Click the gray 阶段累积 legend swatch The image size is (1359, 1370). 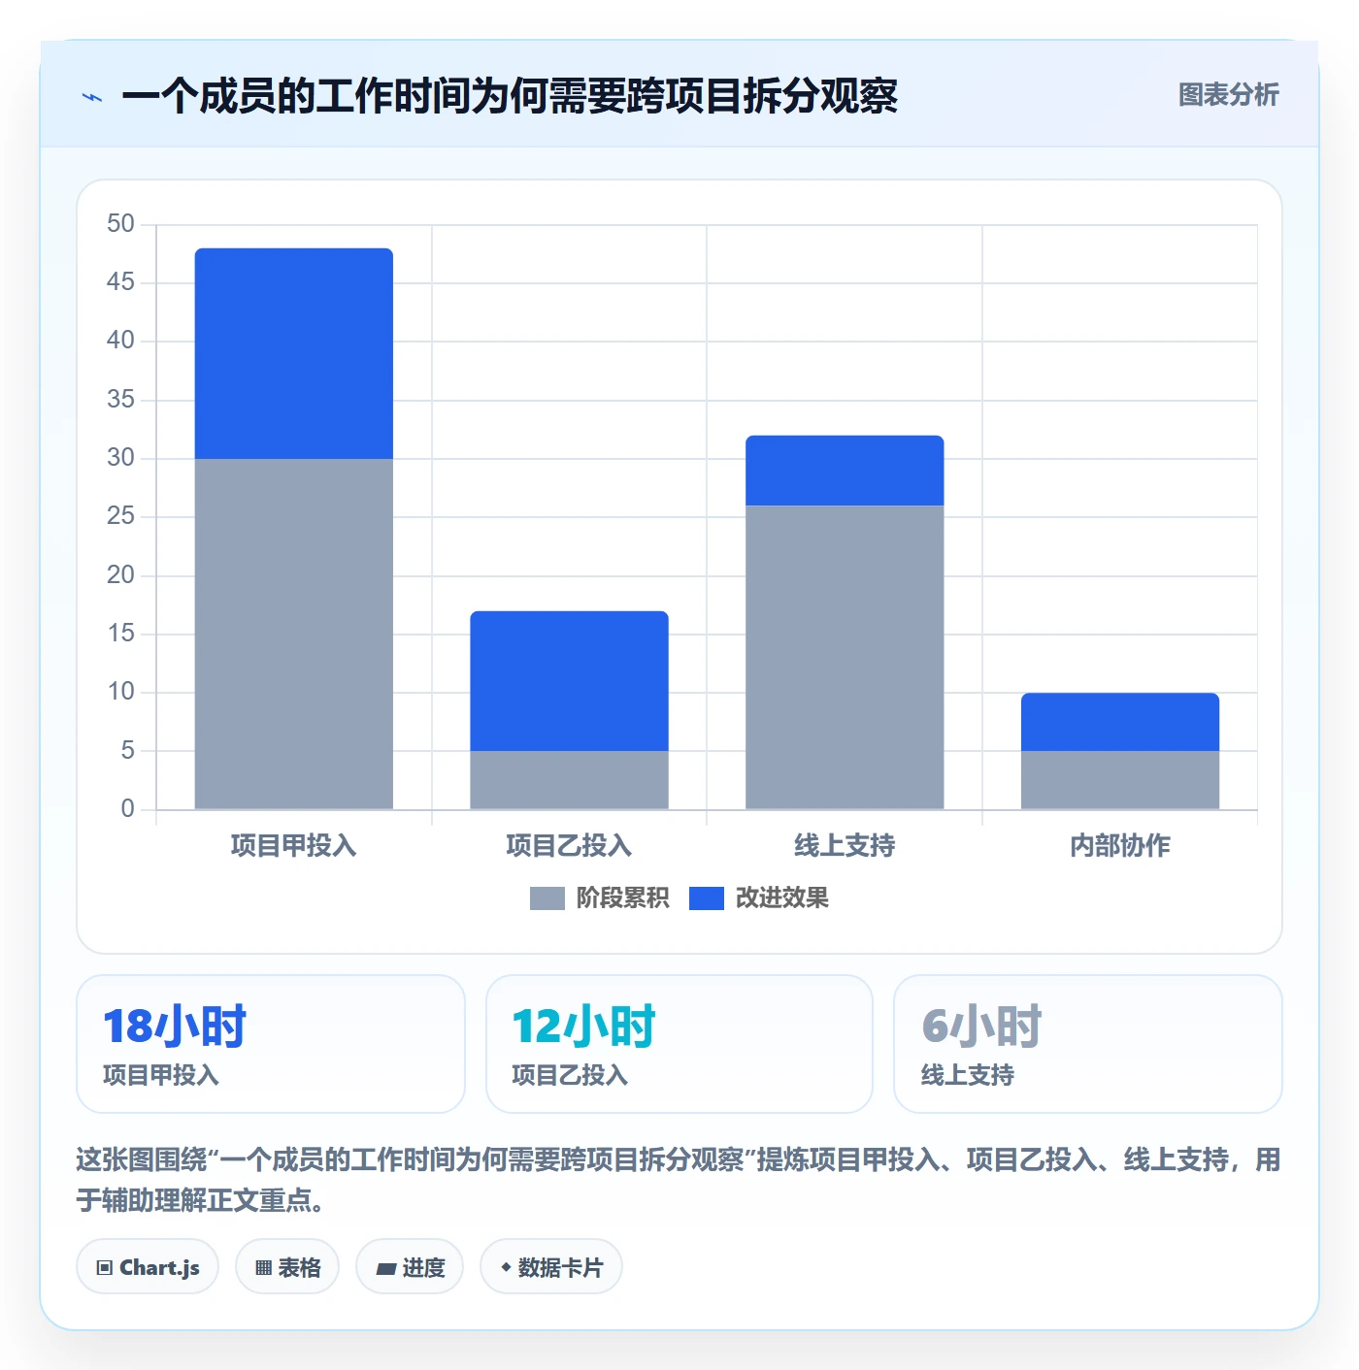point(547,898)
